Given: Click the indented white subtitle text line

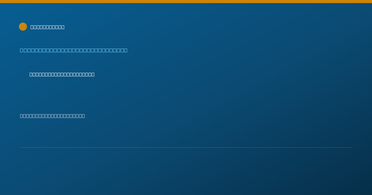Looking at the screenshot, I should tap(62, 74).
